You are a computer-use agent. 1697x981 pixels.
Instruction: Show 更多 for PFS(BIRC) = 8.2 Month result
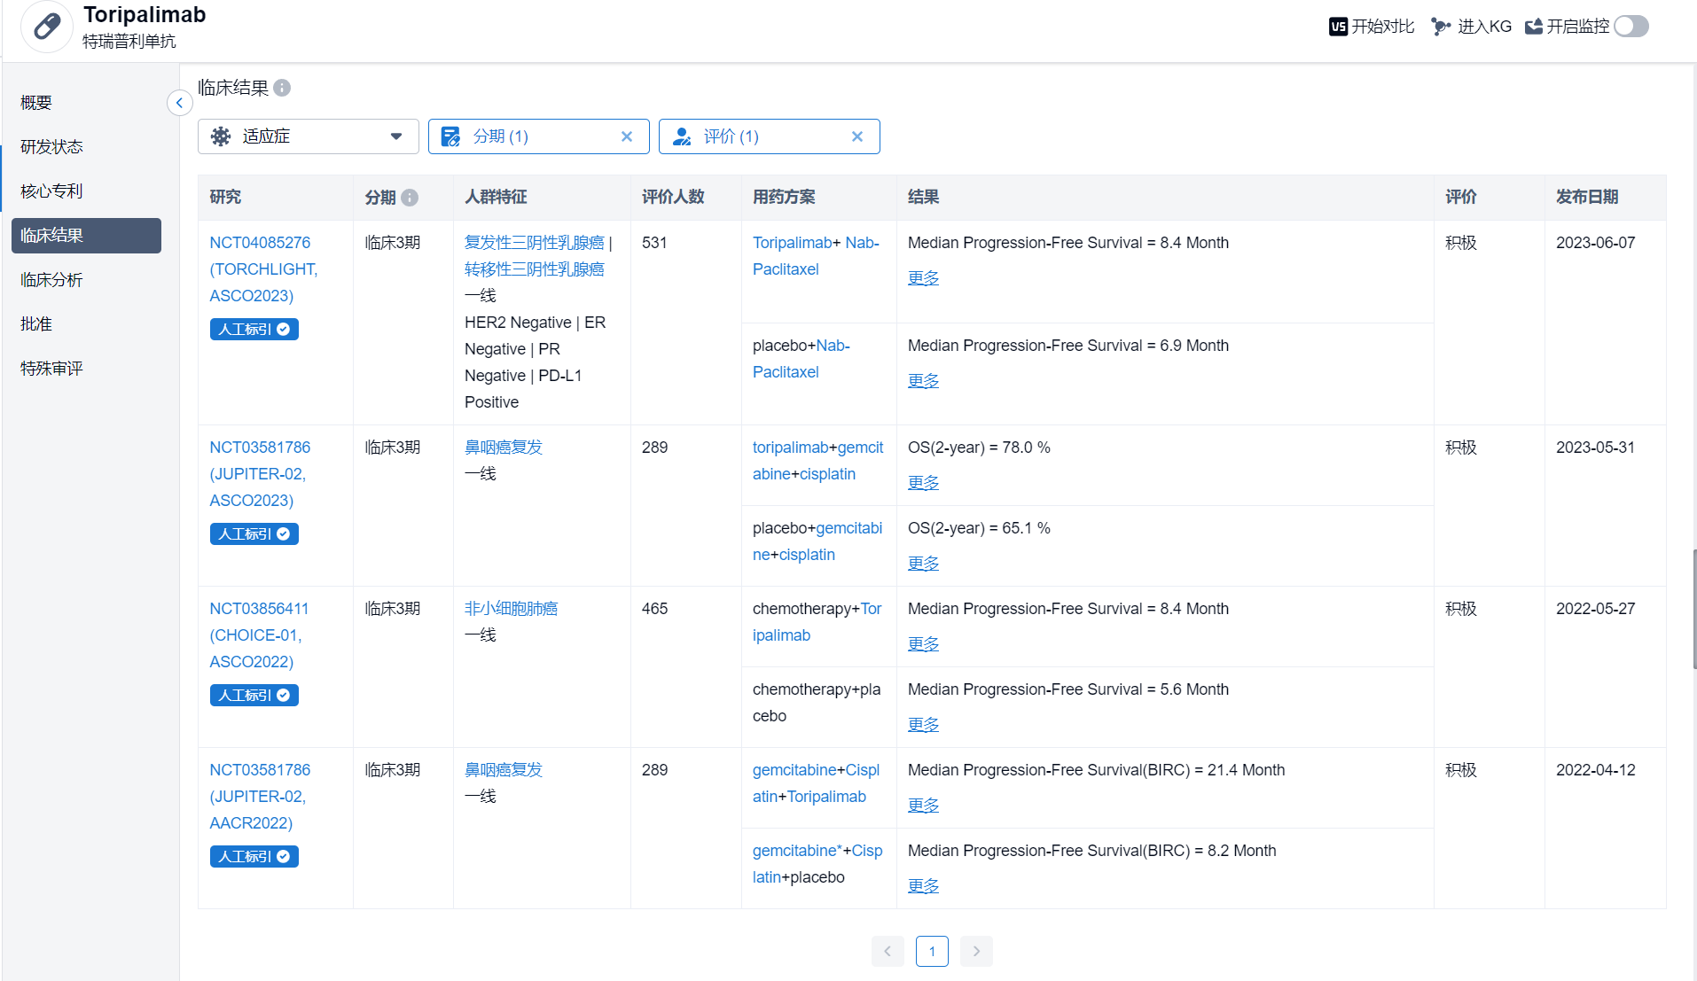click(923, 886)
